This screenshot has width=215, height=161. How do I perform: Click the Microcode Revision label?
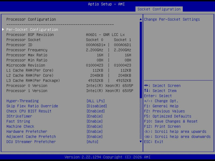(26, 65)
